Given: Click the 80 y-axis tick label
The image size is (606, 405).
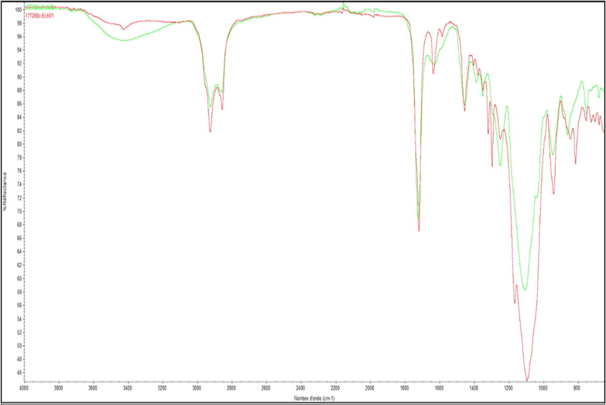Looking at the screenshot, I should [x=19, y=144].
